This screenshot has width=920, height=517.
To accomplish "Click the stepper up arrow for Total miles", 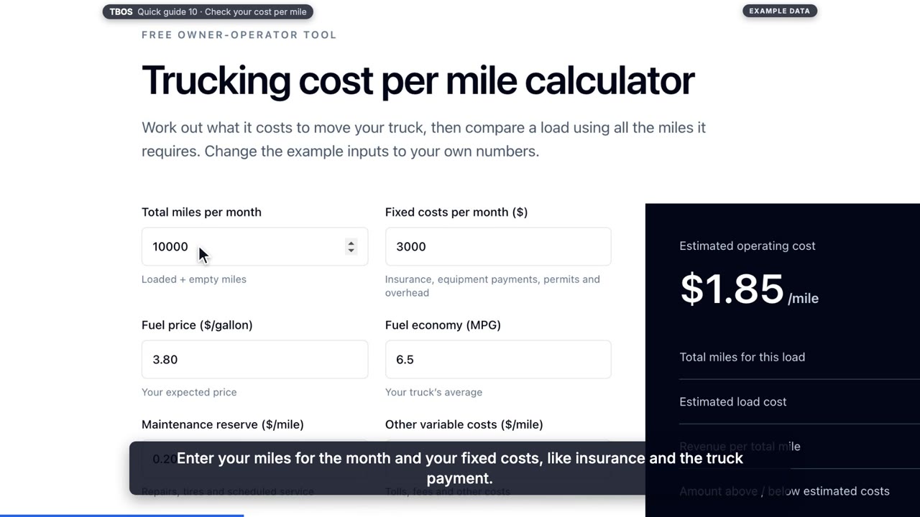I will pos(351,243).
